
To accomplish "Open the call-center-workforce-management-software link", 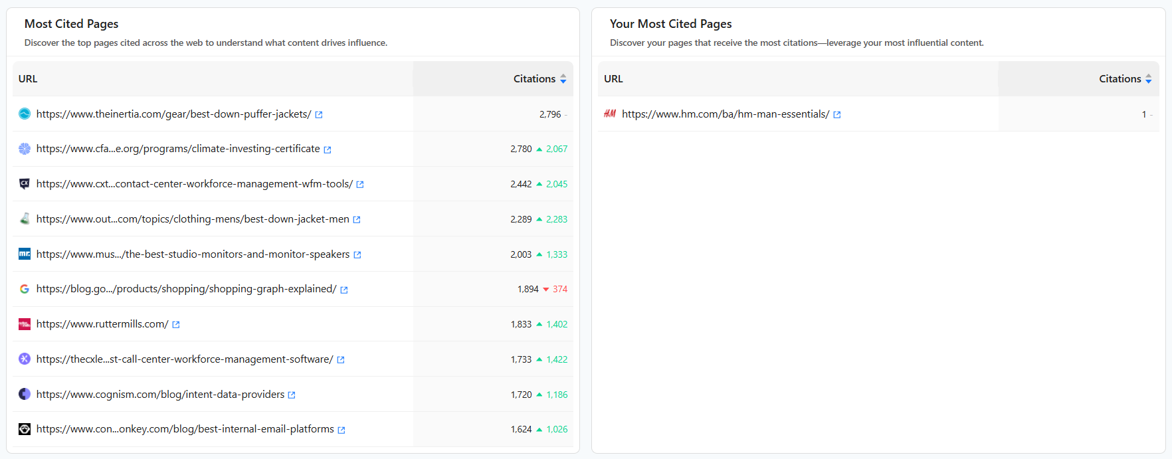I will (x=185, y=359).
